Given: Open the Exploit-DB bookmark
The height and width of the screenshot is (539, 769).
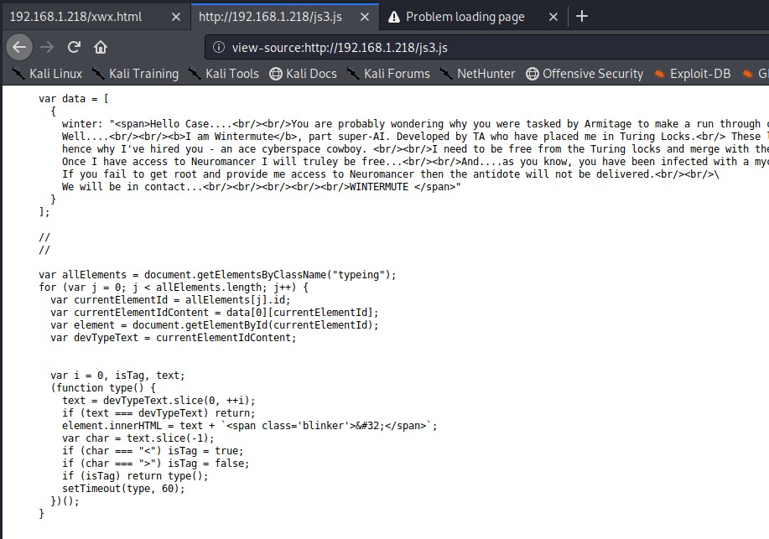Looking at the screenshot, I should point(692,74).
